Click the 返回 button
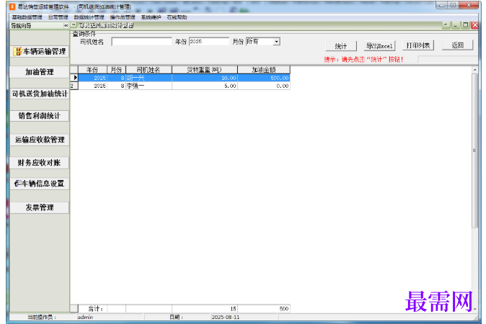 coord(457,45)
